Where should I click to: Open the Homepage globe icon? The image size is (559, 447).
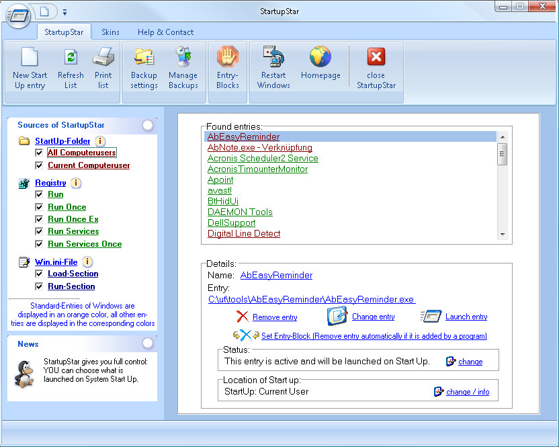320,56
